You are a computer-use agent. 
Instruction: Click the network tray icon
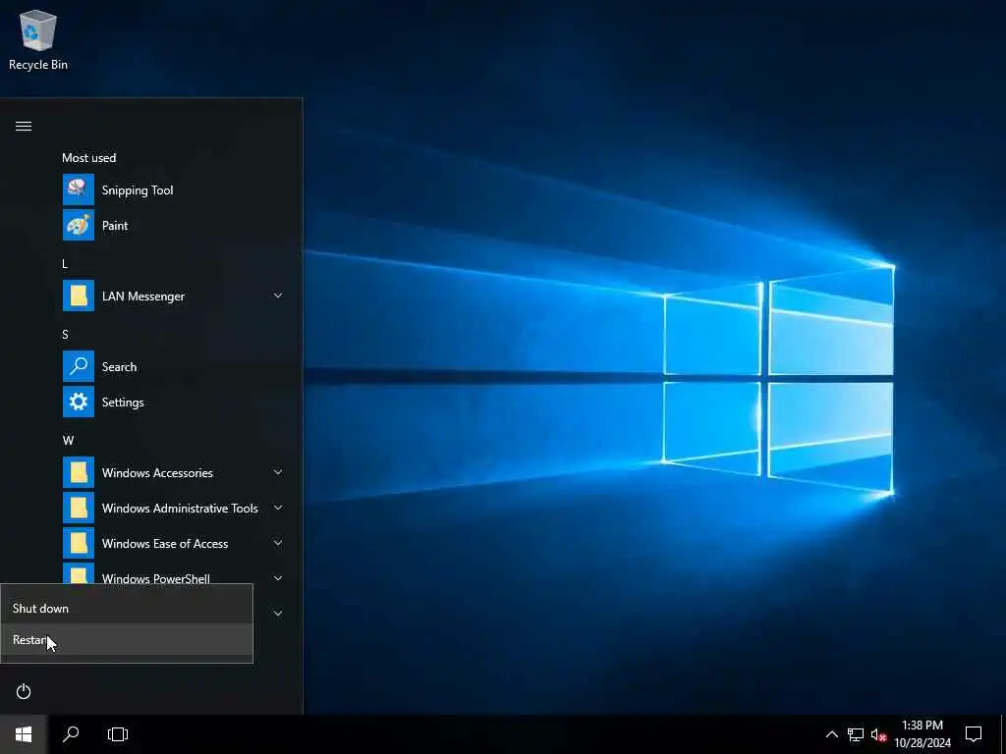(856, 734)
